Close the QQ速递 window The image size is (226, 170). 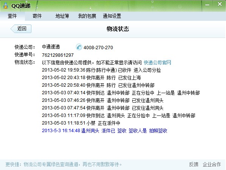220,4
